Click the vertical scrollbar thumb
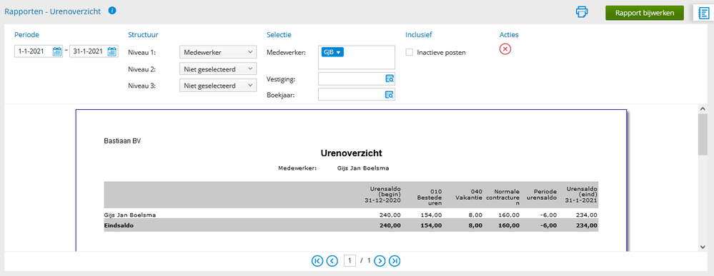 click(702, 134)
